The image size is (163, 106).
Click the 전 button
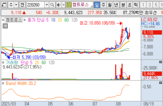pyautogui.click(x=22, y=5)
